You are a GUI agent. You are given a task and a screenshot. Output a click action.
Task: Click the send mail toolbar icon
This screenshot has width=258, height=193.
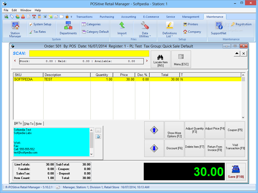click(x=50, y=16)
